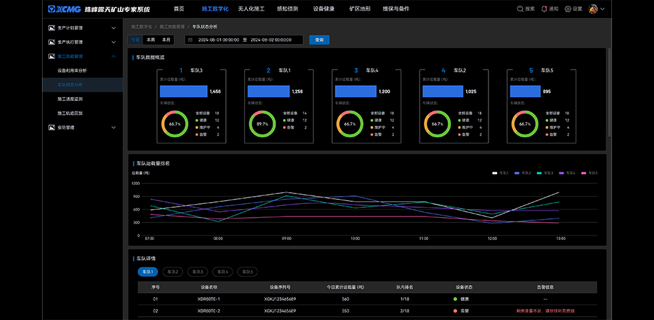Select the 本月 time range toggle

point(166,40)
